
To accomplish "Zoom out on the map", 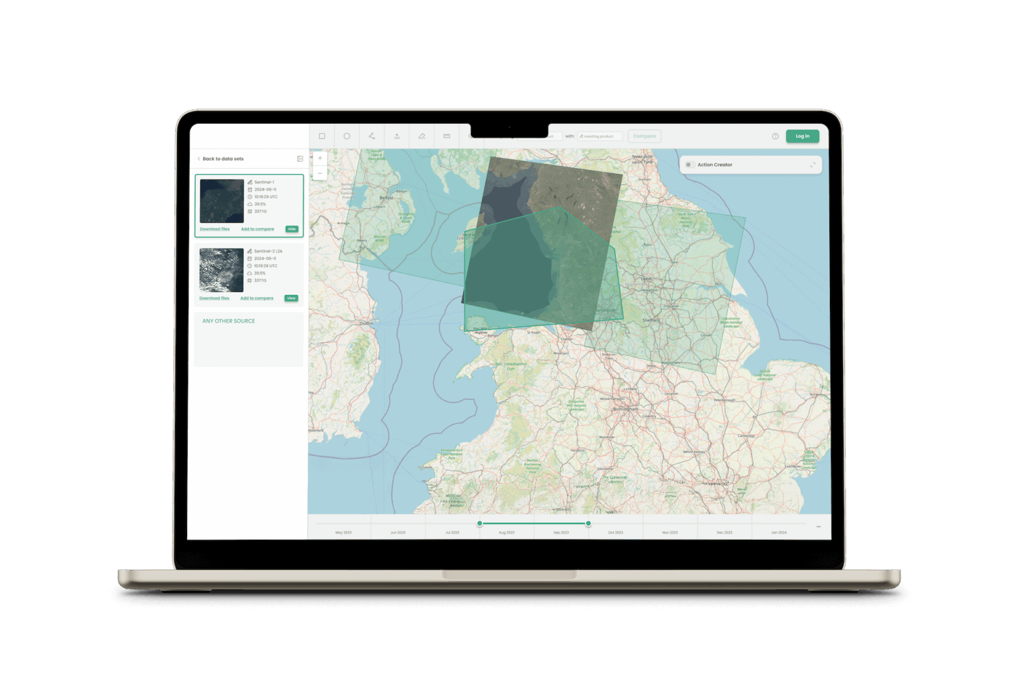I will point(320,173).
